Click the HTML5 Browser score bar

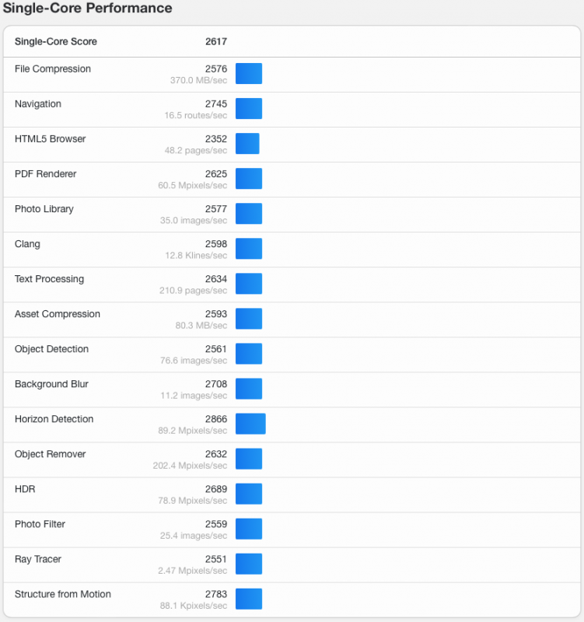click(247, 144)
